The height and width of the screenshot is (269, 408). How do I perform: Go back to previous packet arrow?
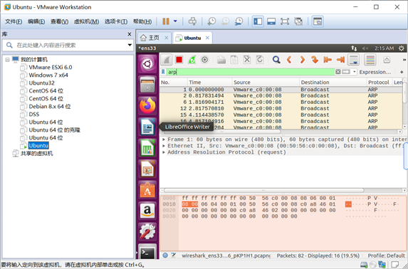(289, 60)
